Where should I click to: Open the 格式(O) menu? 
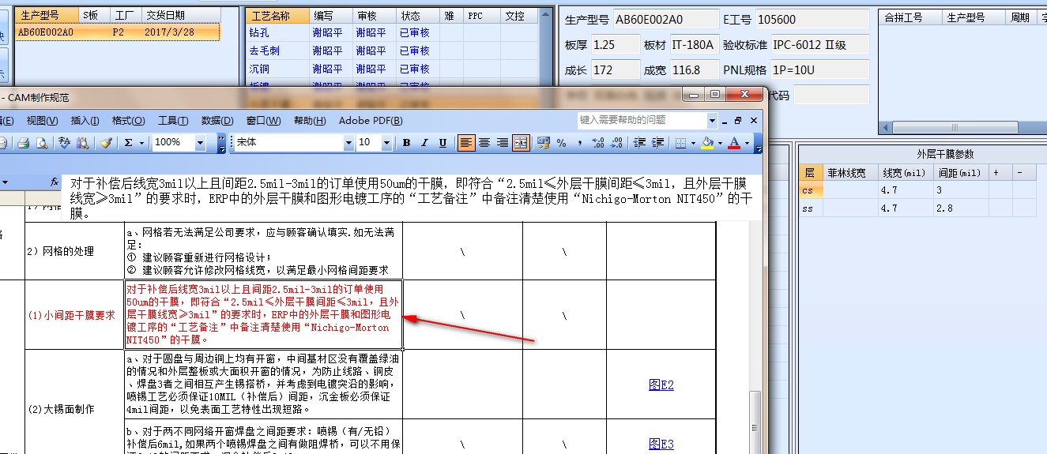click(128, 121)
